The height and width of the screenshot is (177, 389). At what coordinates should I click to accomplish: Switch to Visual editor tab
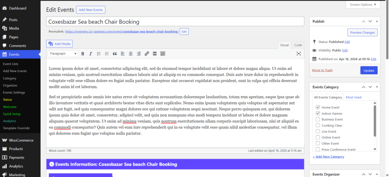click(284, 45)
